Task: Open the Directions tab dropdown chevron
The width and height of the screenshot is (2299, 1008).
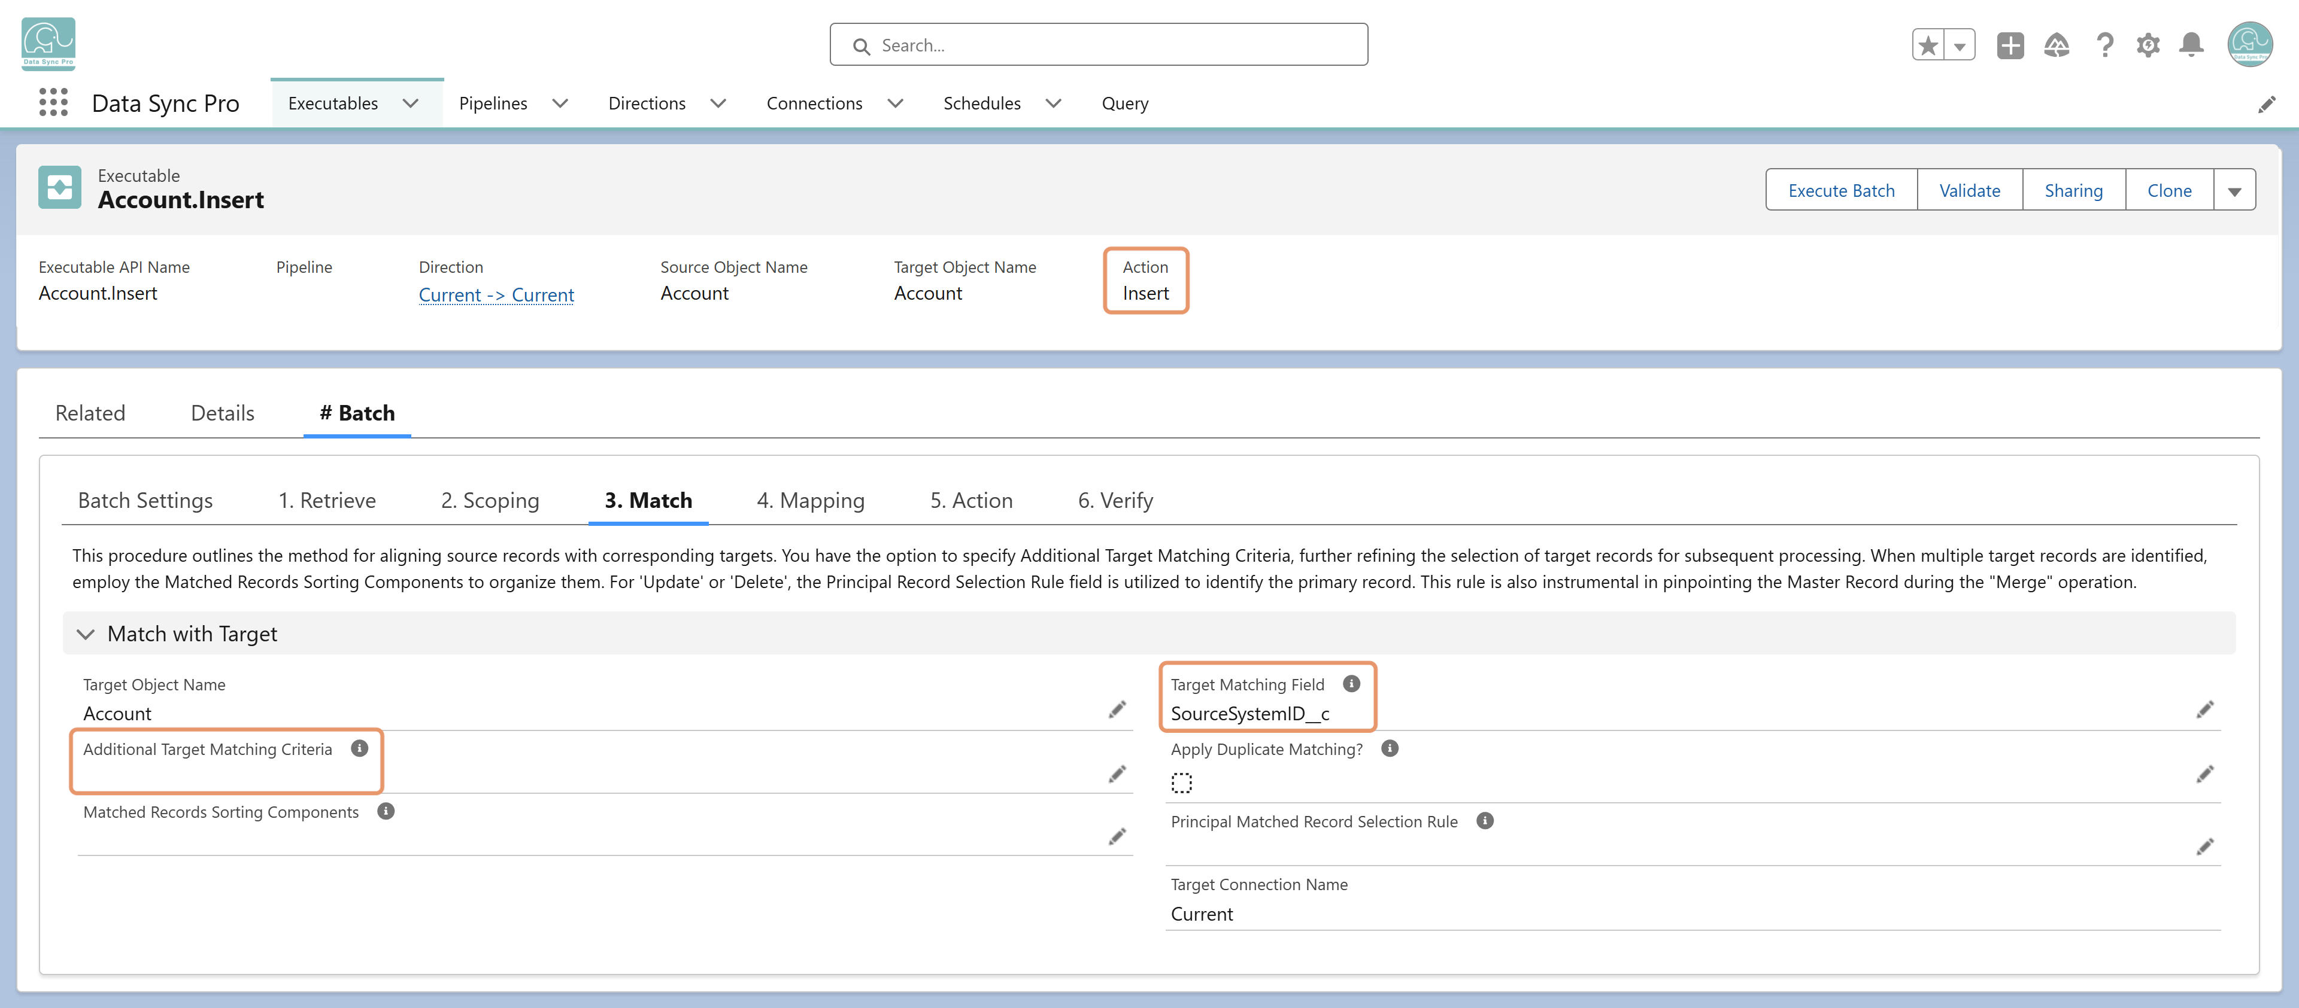Action: pos(718,103)
